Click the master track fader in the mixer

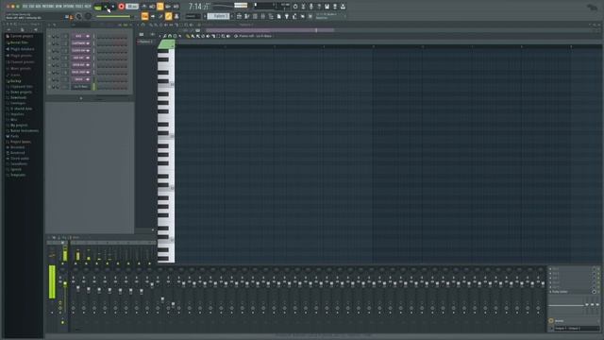(x=65, y=284)
